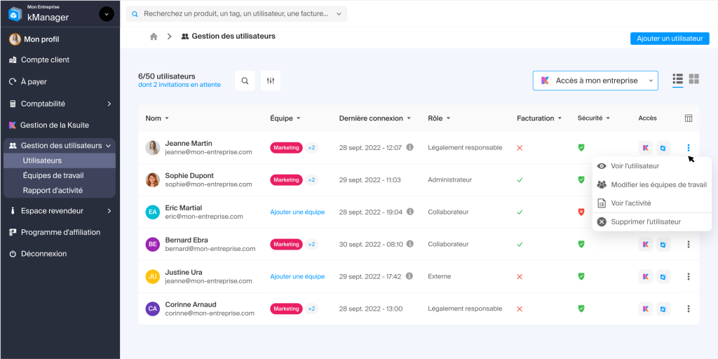Screen dimensions: 718x359
Task: Click kSuite access icon for Corinne Arnaud
Action: pyautogui.click(x=645, y=309)
